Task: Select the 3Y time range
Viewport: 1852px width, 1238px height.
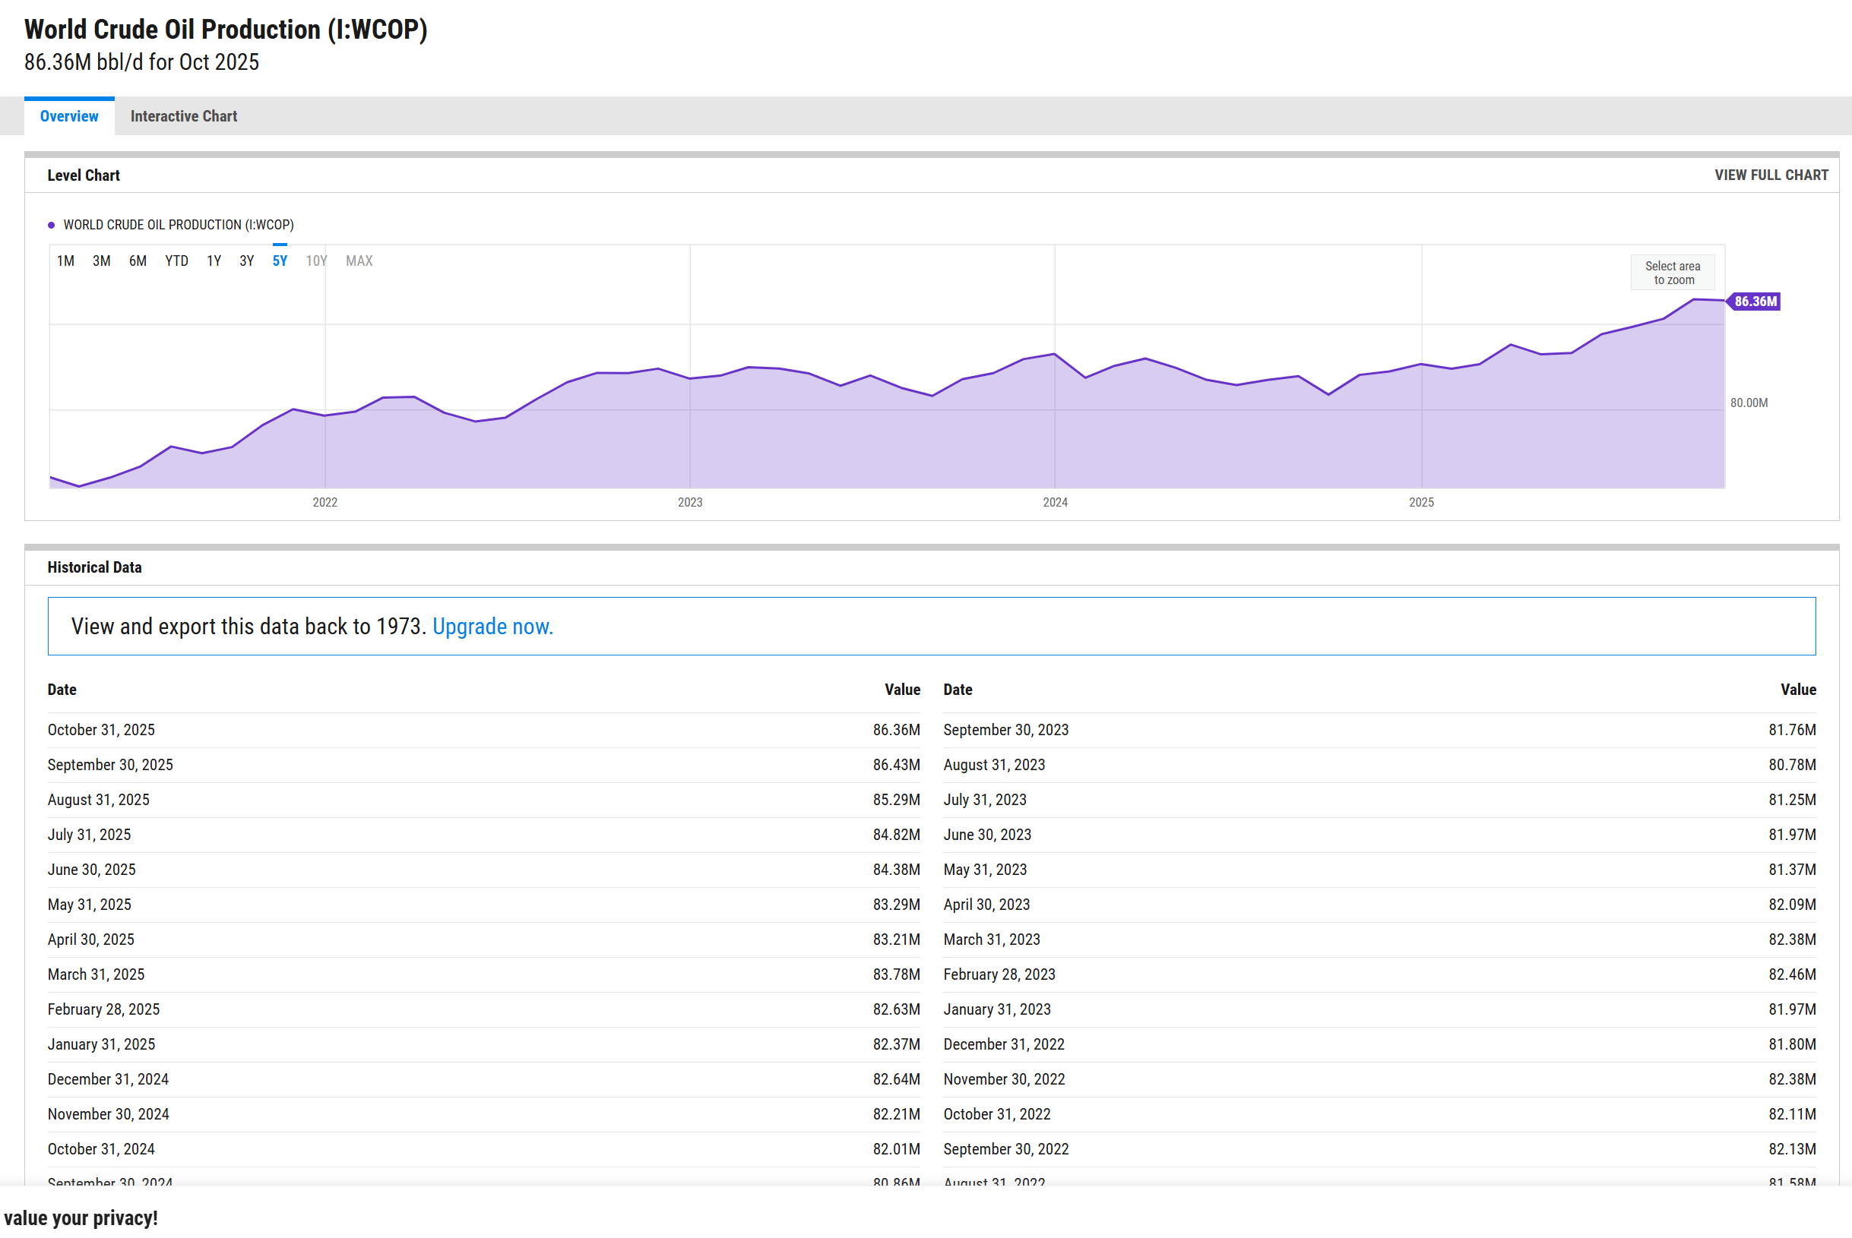Action: (246, 261)
